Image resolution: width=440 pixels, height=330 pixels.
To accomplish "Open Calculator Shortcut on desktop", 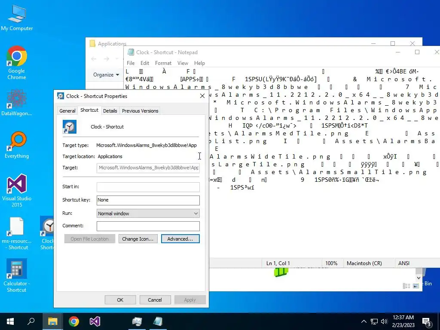I will 17,275.
